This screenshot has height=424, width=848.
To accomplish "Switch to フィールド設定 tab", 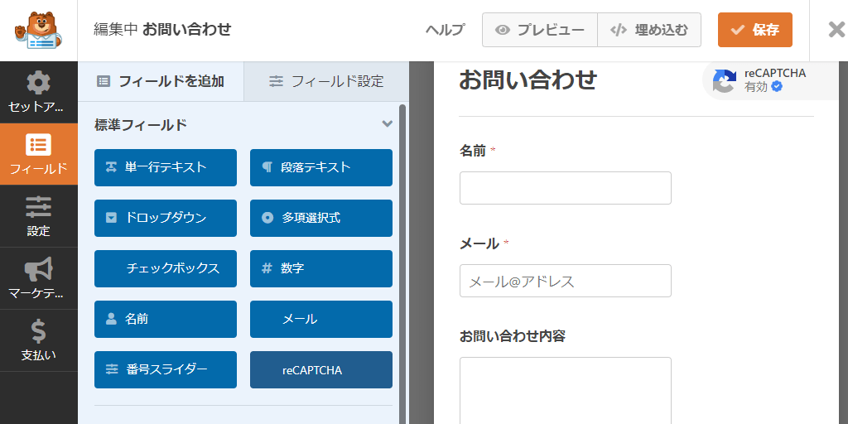I will click(x=326, y=82).
